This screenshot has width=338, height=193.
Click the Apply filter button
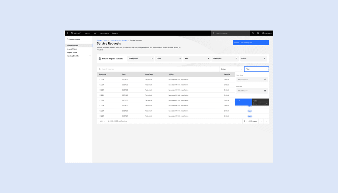[x=260, y=102]
